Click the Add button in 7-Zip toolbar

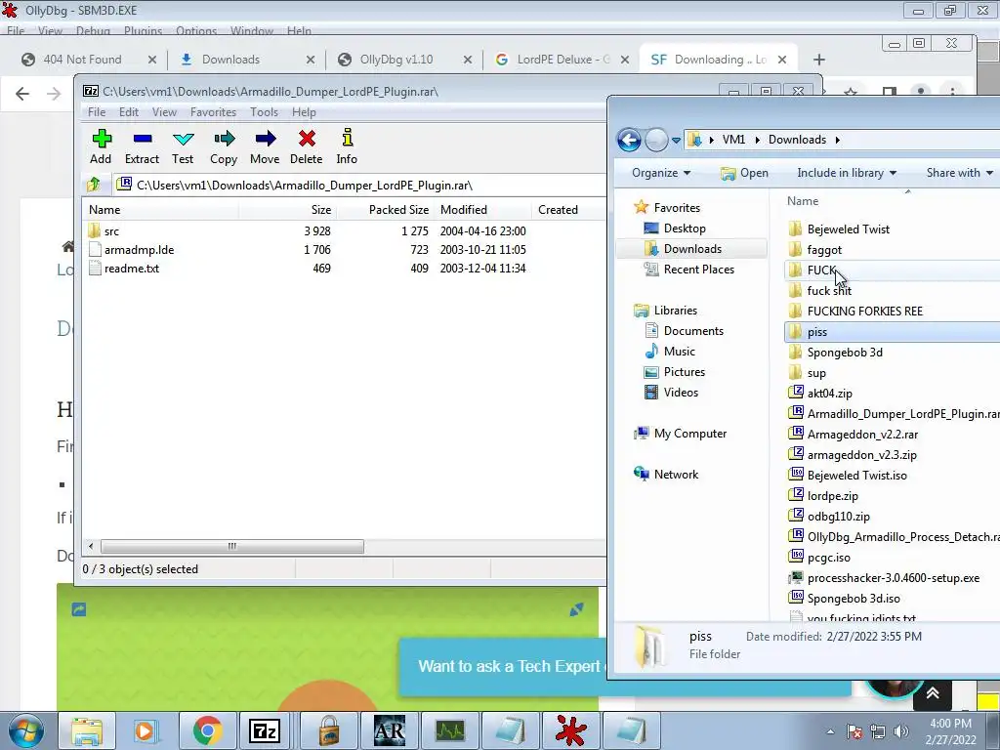[x=101, y=146]
